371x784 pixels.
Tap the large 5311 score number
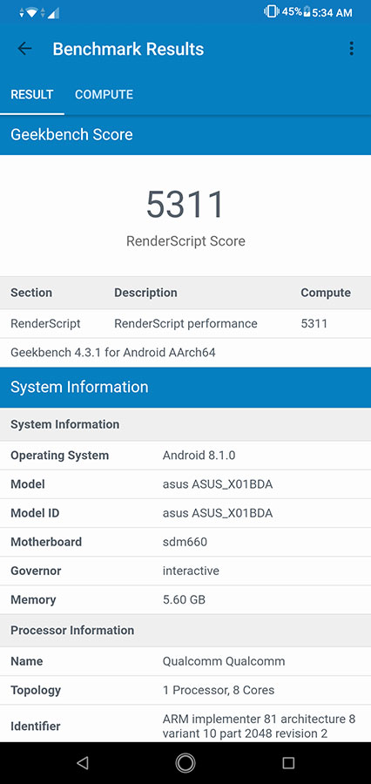tap(185, 205)
